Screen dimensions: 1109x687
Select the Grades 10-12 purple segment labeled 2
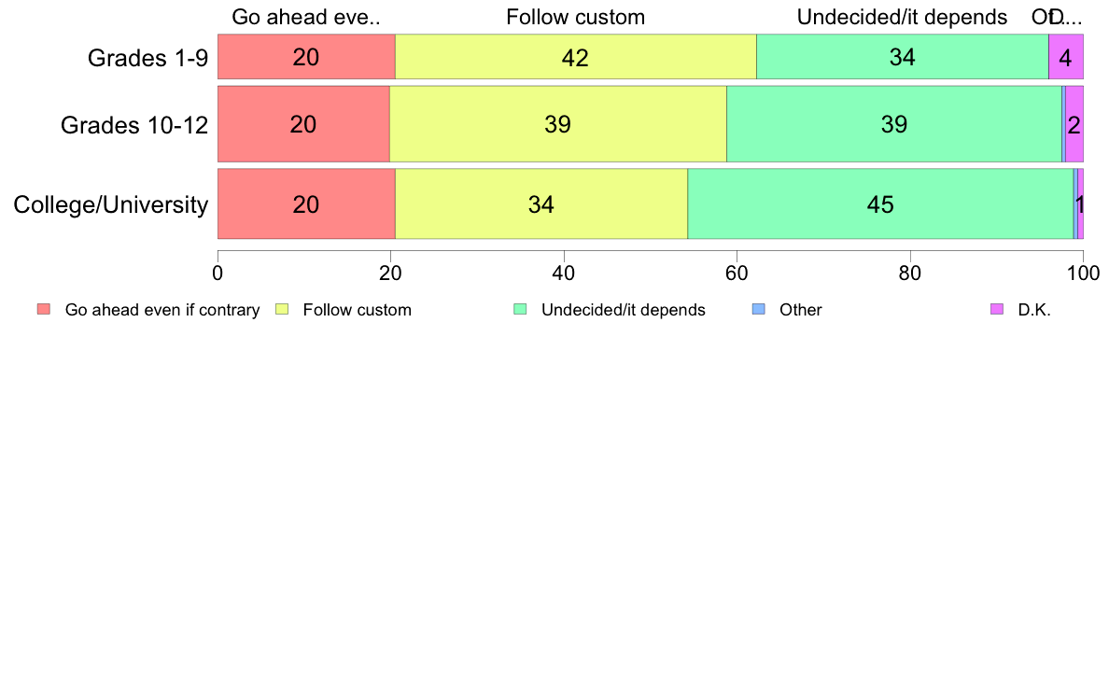[x=1074, y=124]
